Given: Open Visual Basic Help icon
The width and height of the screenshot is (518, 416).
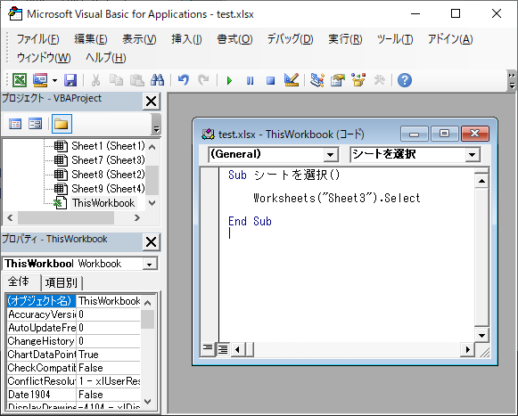Looking at the screenshot, I should point(405,80).
